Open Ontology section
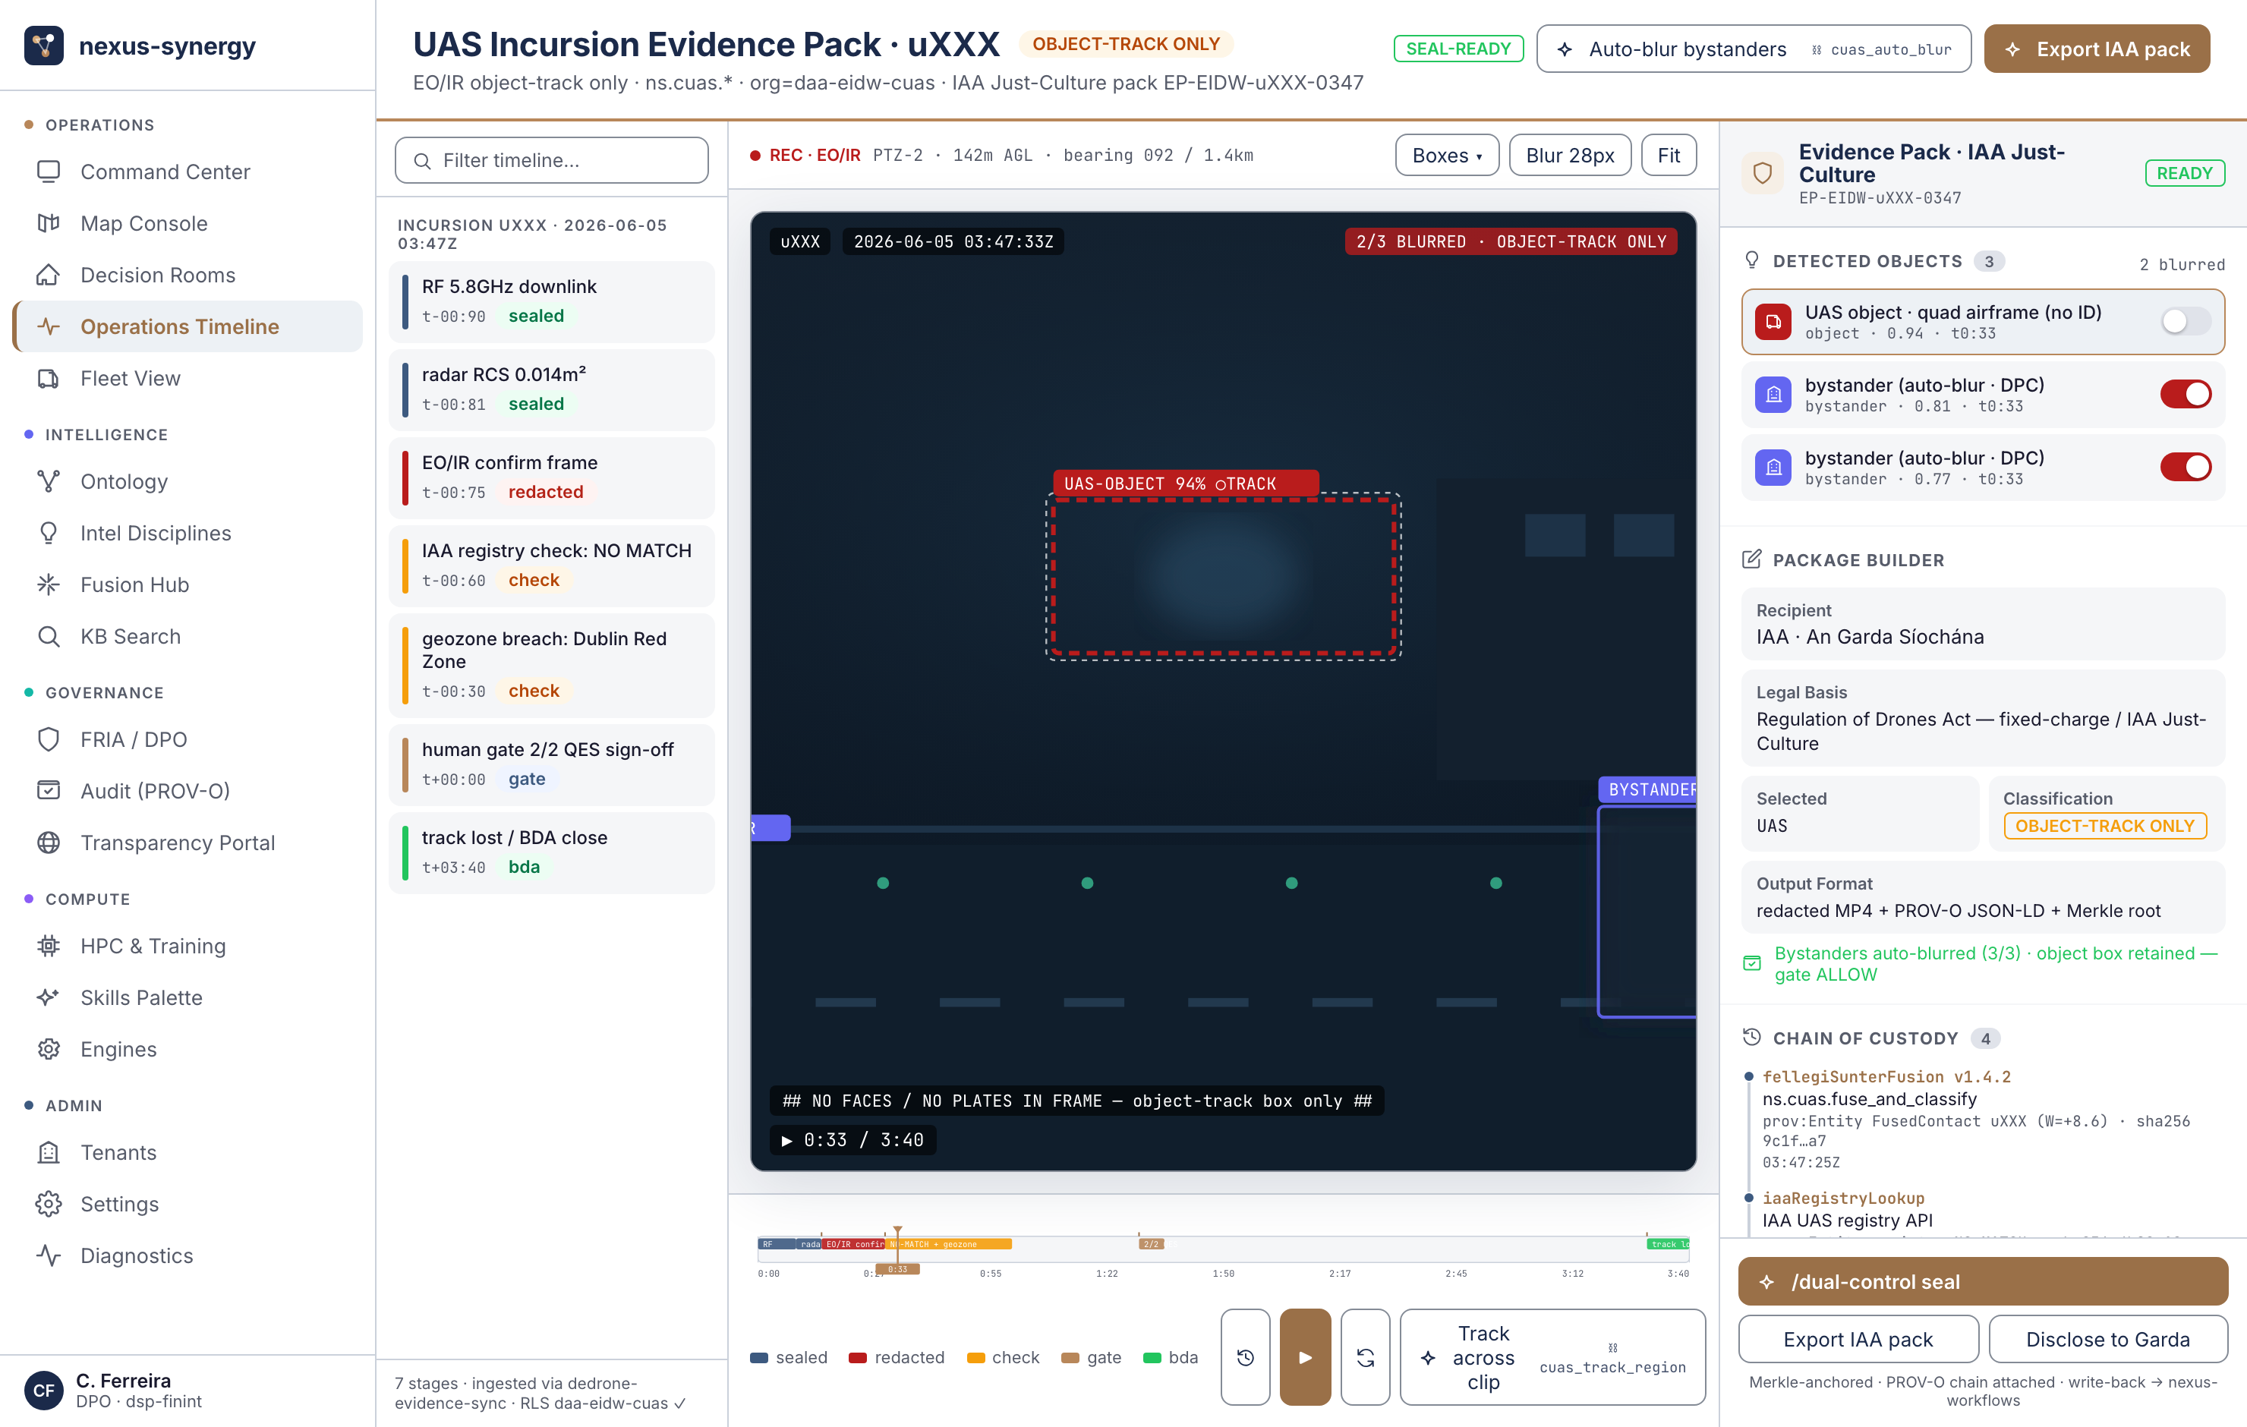Image resolution: width=2247 pixels, height=1427 pixels. click(x=187, y=481)
